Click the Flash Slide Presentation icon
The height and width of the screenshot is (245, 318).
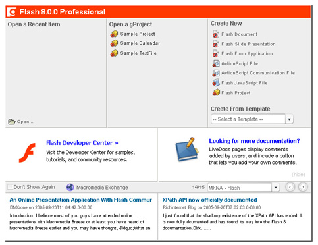click(216, 44)
